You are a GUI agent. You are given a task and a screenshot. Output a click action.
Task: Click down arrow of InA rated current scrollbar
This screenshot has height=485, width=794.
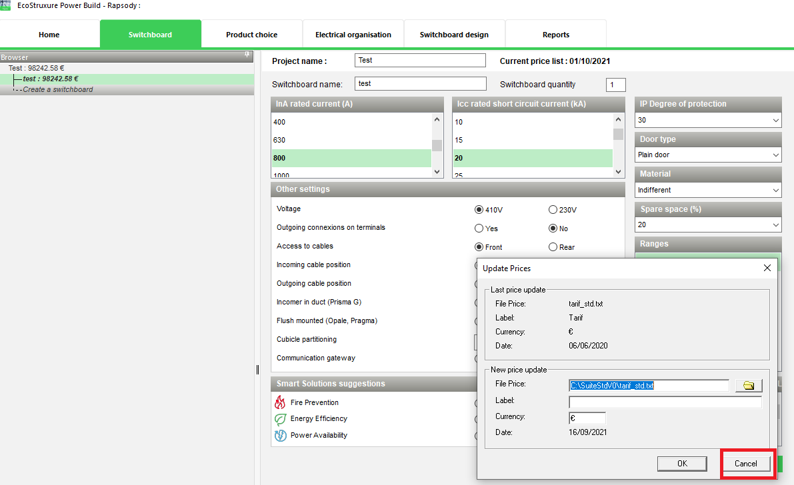point(437,172)
